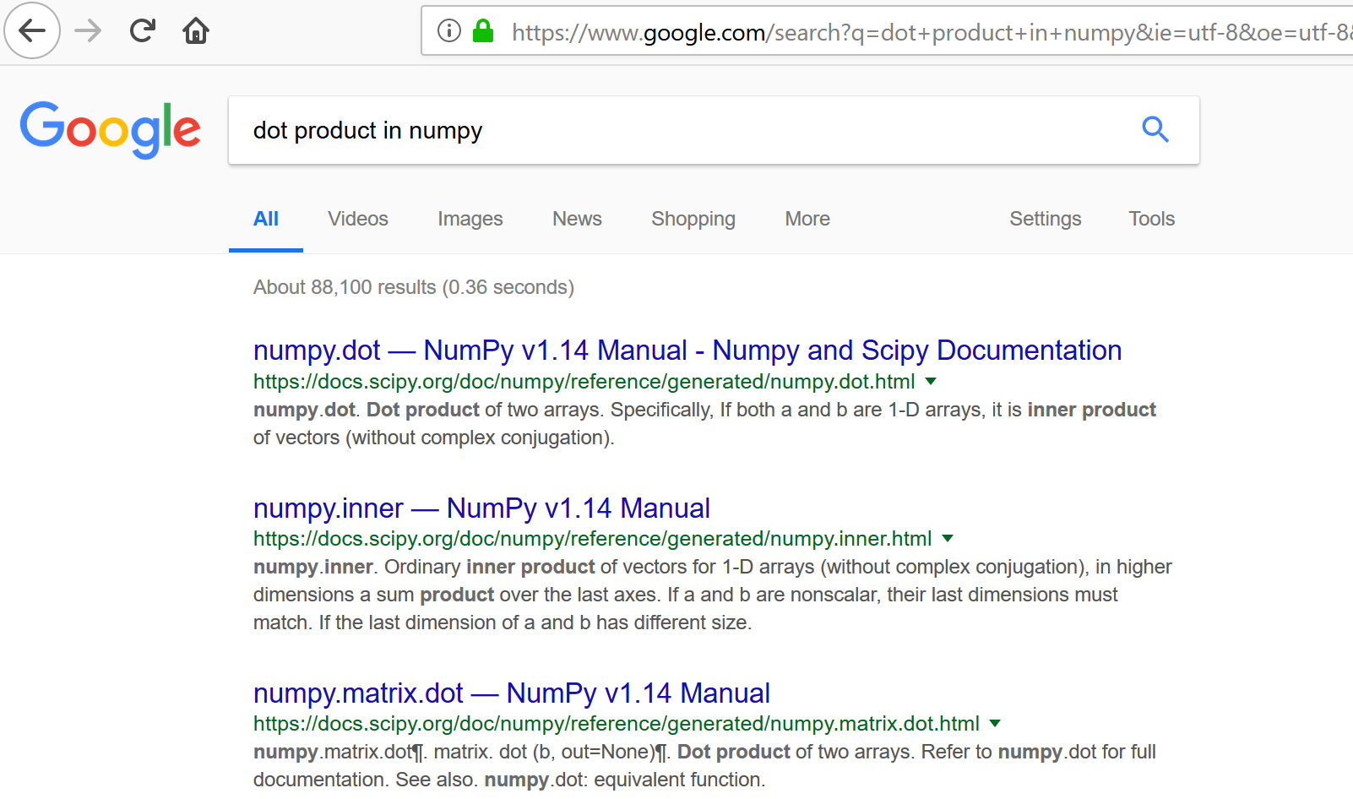Screen dimensions: 1353x799
Task: Click the snippet 'documentation. See also. numpy.dot: equivalent function.'
Action: (x=509, y=780)
